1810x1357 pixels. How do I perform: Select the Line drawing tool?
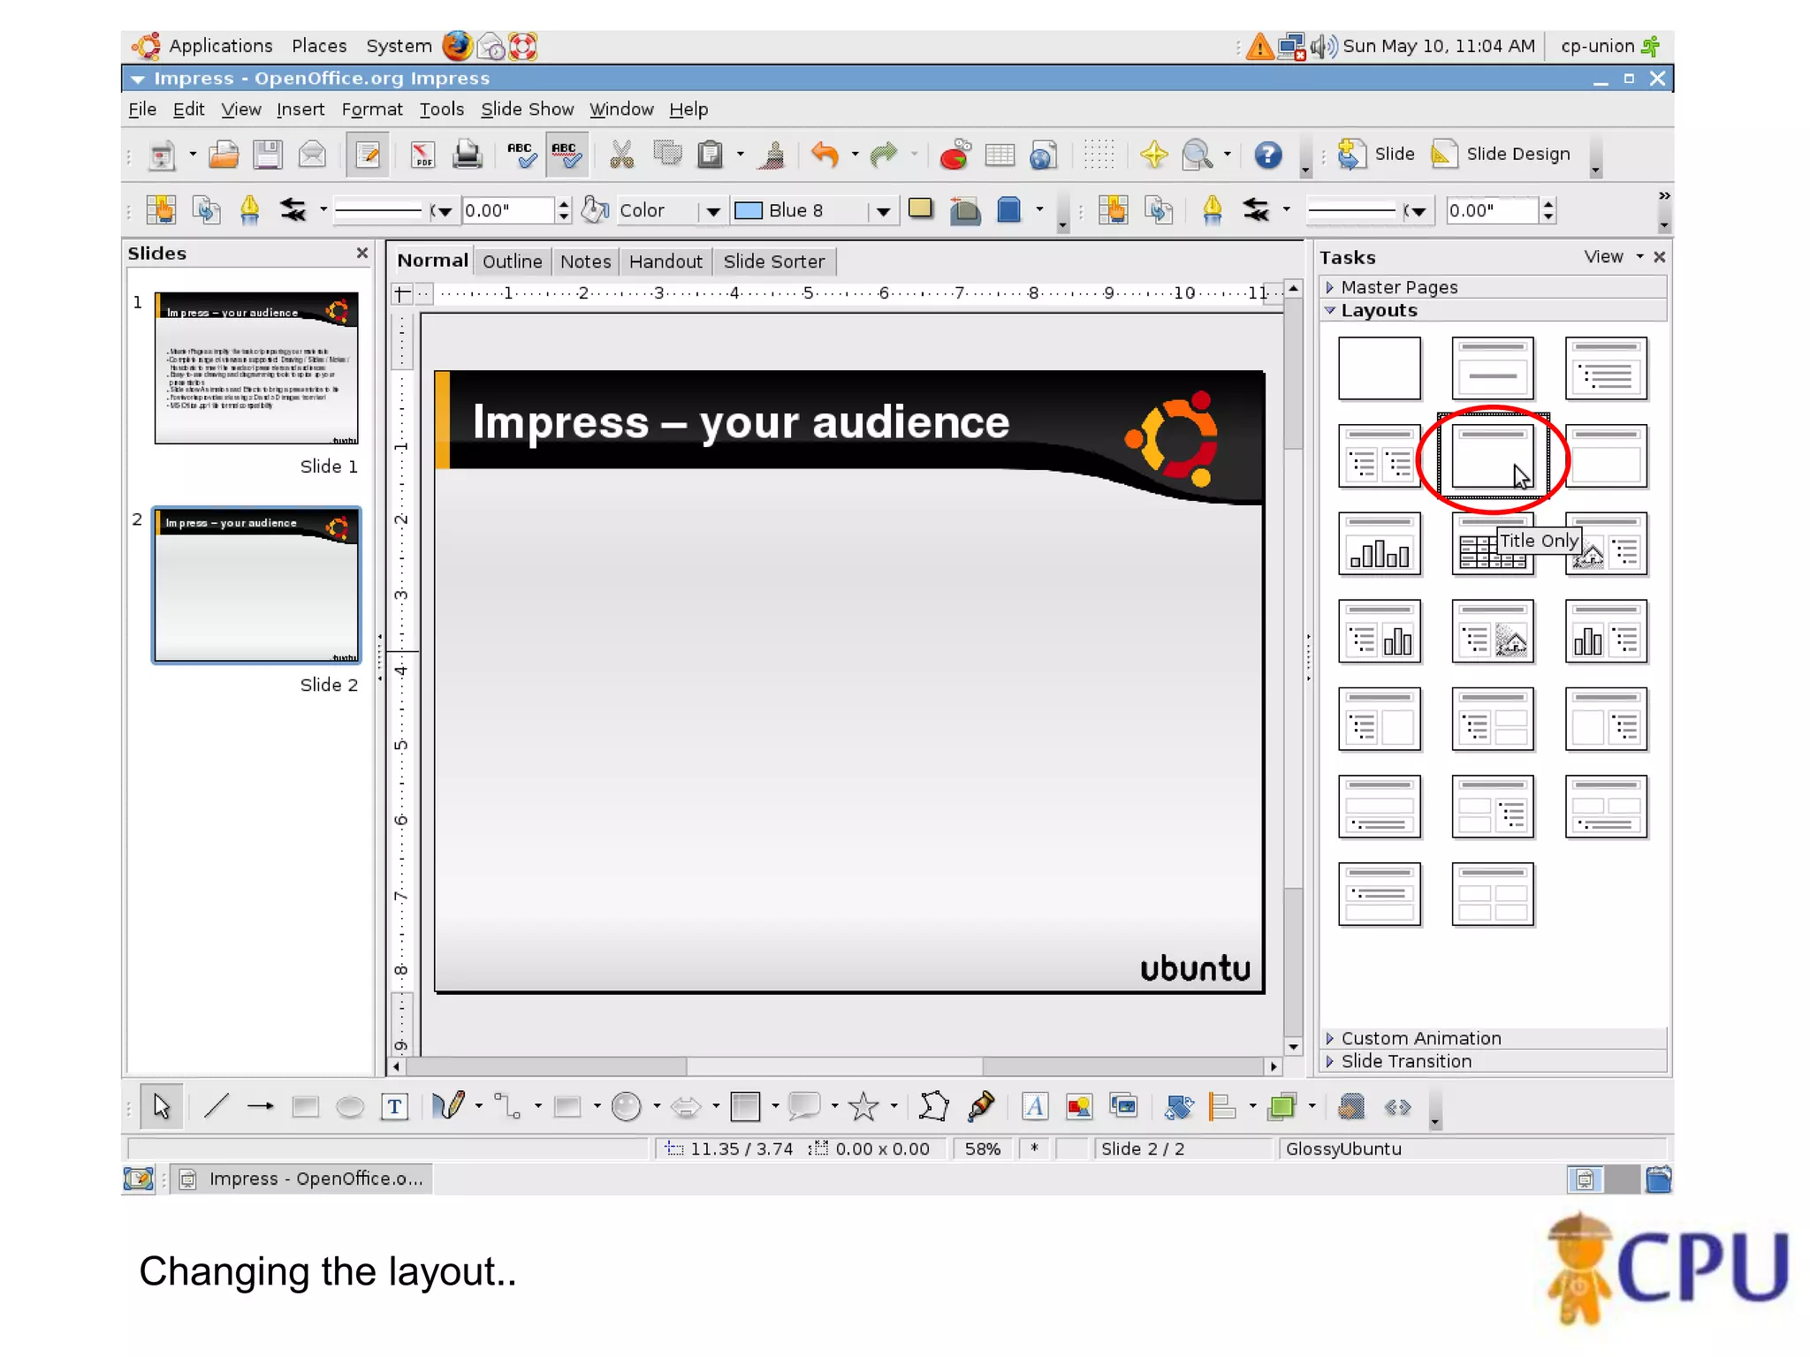click(216, 1106)
